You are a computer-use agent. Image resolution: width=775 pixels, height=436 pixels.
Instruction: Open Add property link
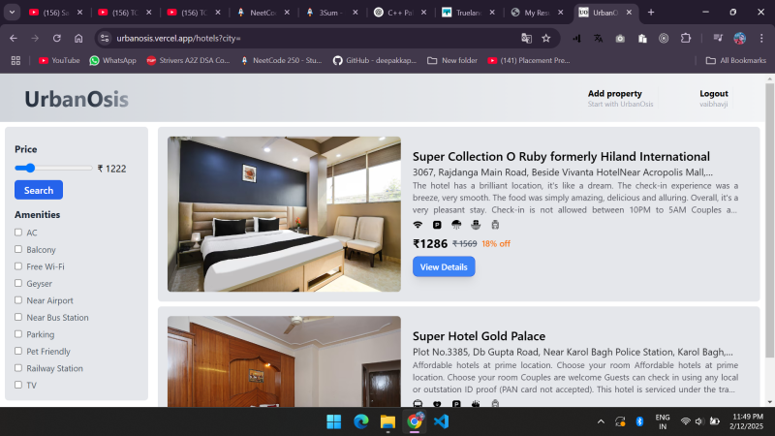pos(620,98)
